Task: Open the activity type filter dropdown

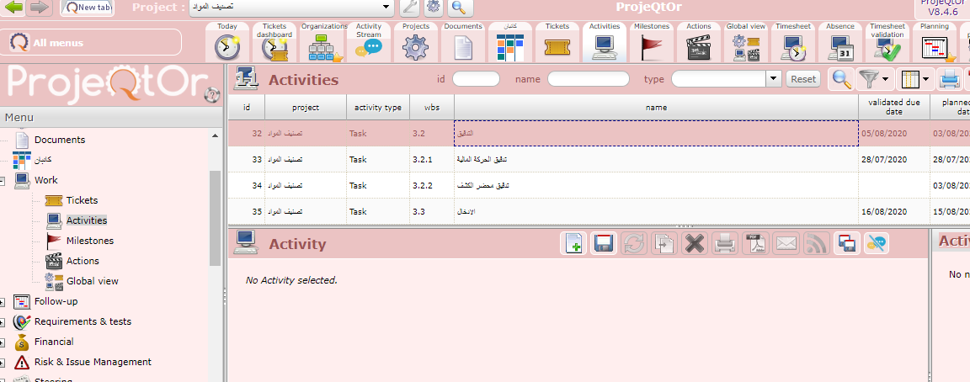Action: 774,78
